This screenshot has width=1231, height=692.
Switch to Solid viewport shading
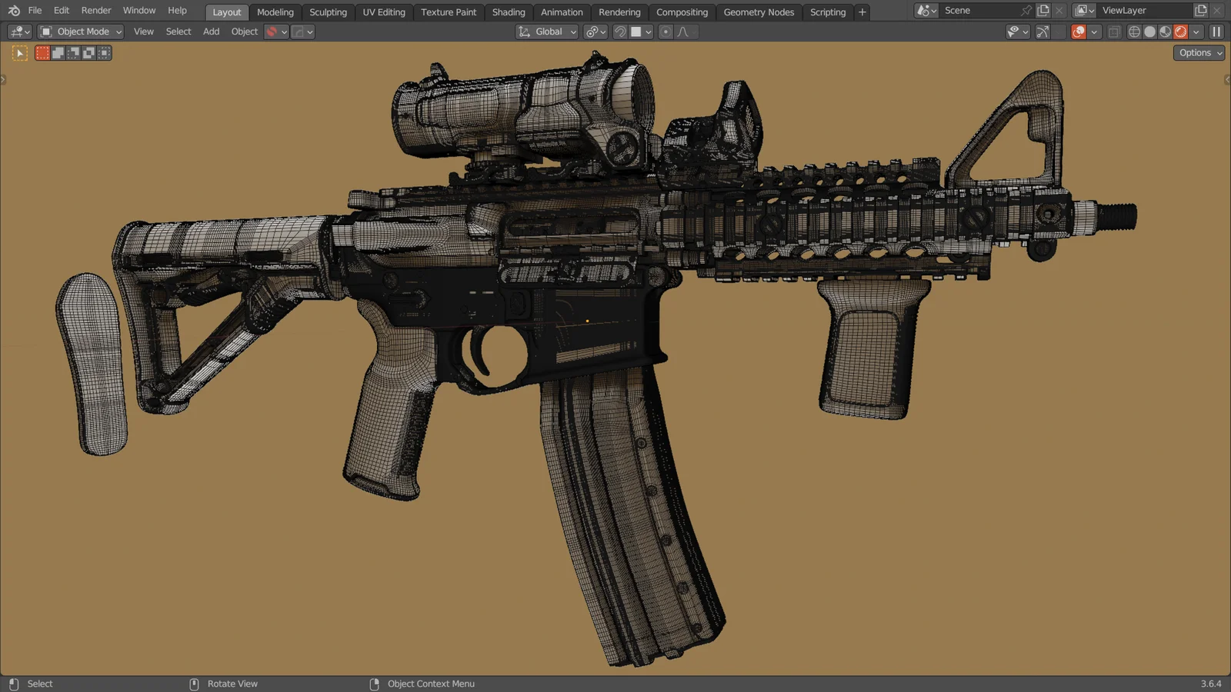(1149, 32)
